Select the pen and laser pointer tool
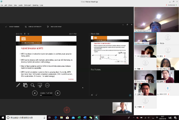Viewport: 179px width, 120px height. pyautogui.click(x=18, y=85)
